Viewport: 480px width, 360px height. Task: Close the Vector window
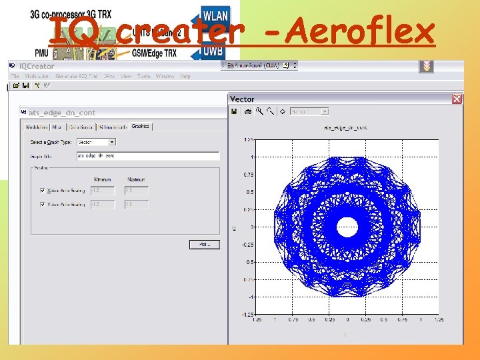coord(457,99)
